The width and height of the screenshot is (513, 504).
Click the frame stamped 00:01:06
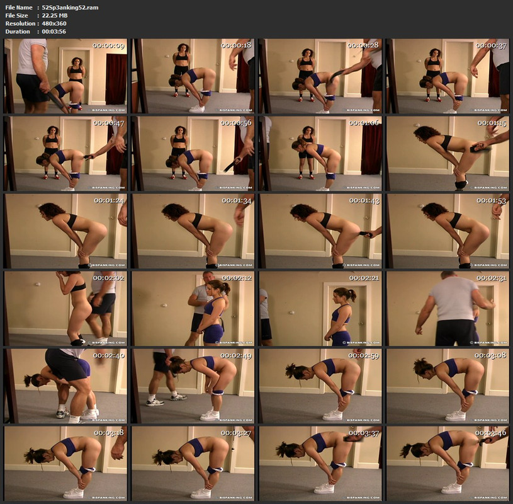(x=320, y=154)
